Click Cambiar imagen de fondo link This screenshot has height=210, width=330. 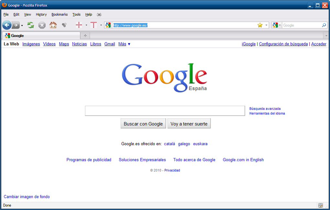27,196
